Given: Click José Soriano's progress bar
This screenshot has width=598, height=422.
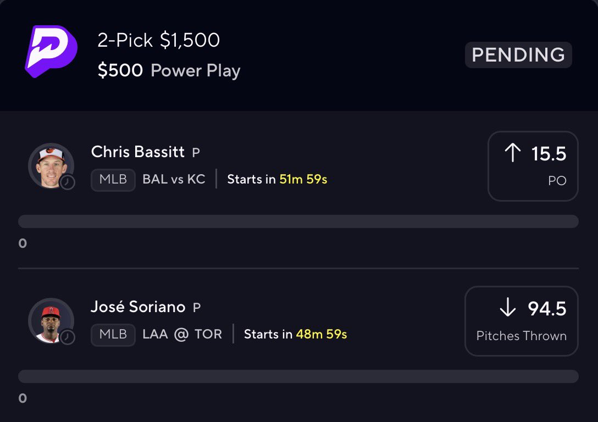Looking at the screenshot, I should pos(298,376).
